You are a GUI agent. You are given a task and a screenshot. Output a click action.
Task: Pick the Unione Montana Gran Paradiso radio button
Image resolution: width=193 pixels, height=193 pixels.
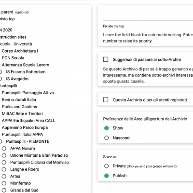tap(4, 155)
